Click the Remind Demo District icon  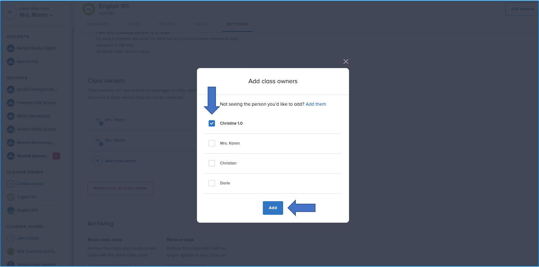pos(11,48)
